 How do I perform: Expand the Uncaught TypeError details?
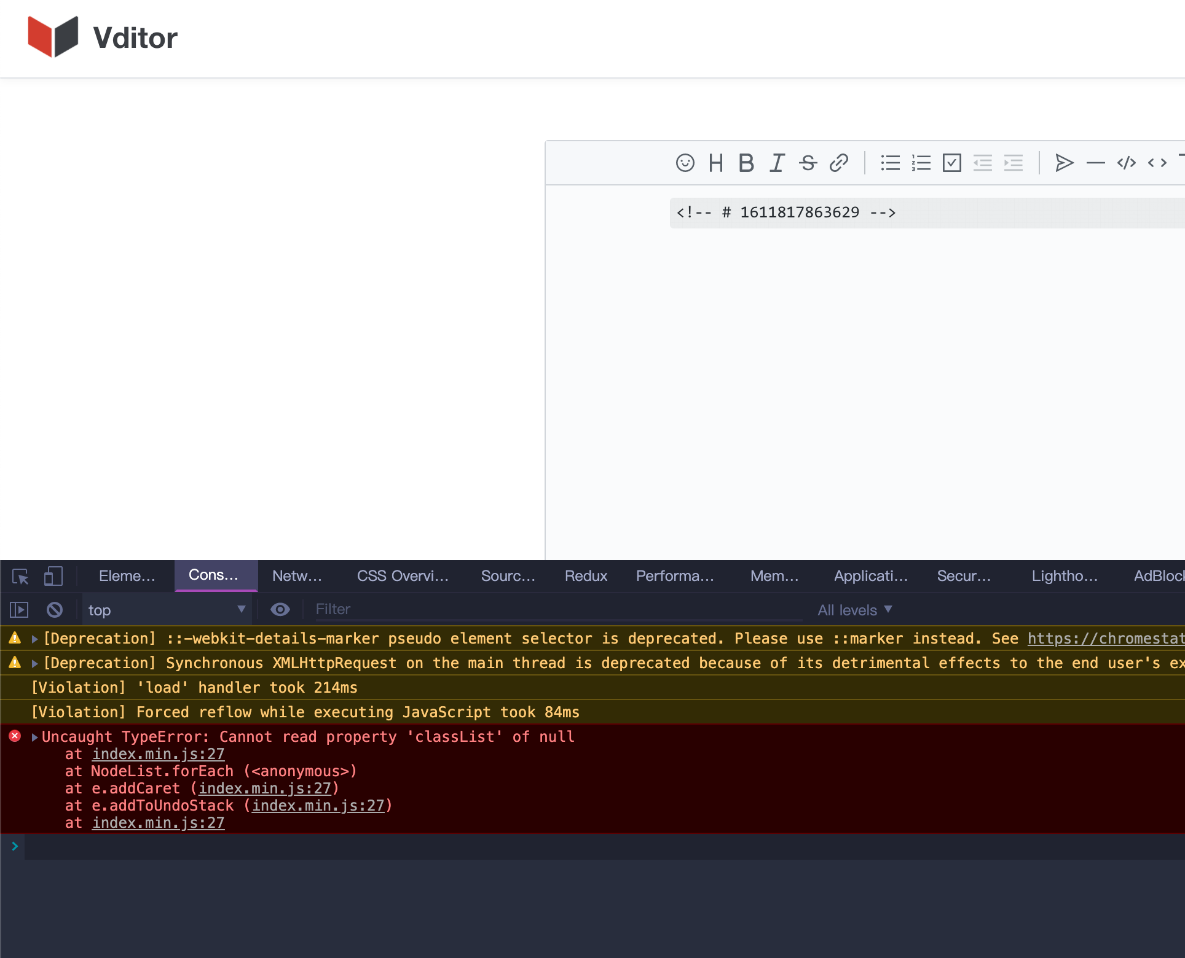pos(34,736)
